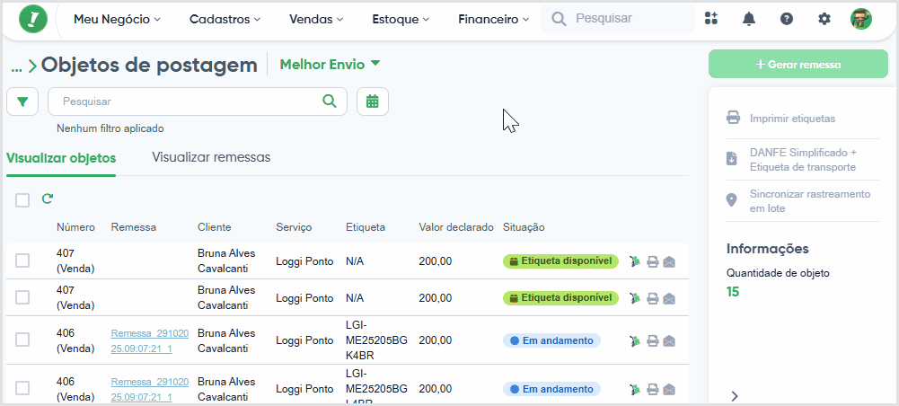Image resolution: width=899 pixels, height=406 pixels.
Task: Click the Pesquisar field below the title
Action: click(x=198, y=101)
